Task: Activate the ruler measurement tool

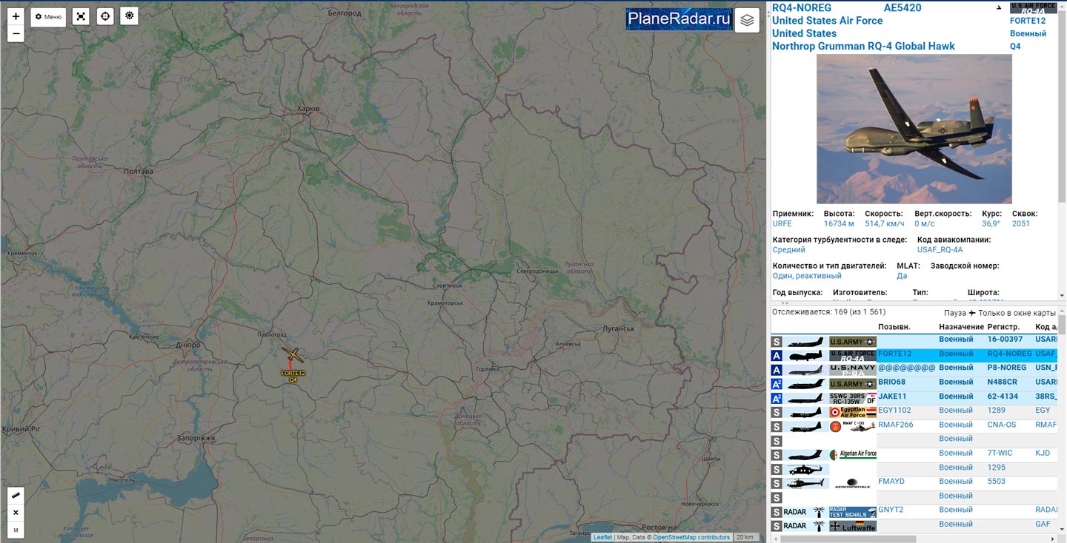Action: coord(16,496)
